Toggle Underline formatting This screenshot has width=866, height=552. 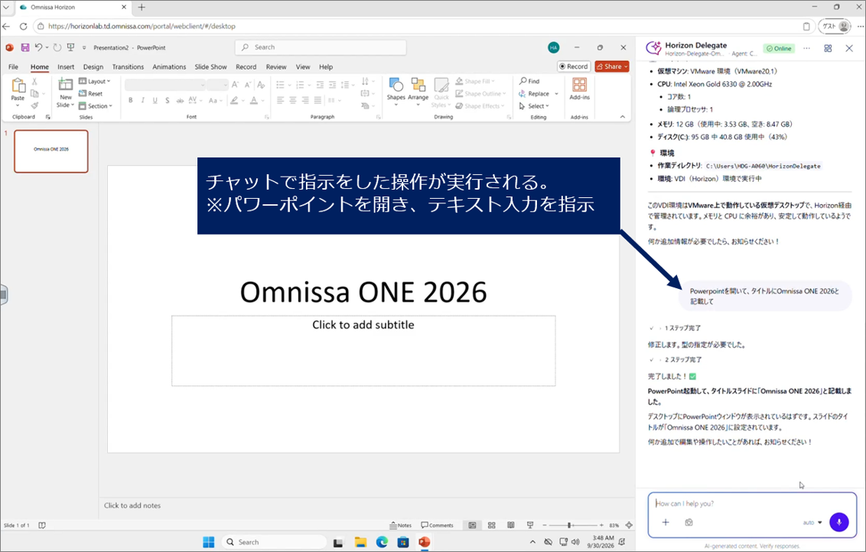(155, 100)
